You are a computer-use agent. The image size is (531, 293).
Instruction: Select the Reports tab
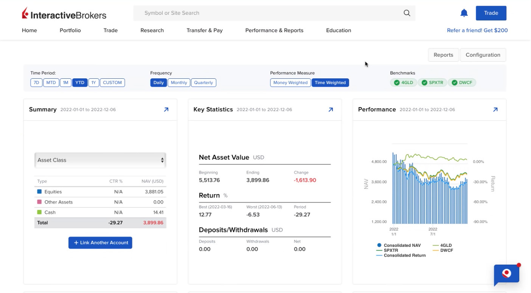[443, 55]
